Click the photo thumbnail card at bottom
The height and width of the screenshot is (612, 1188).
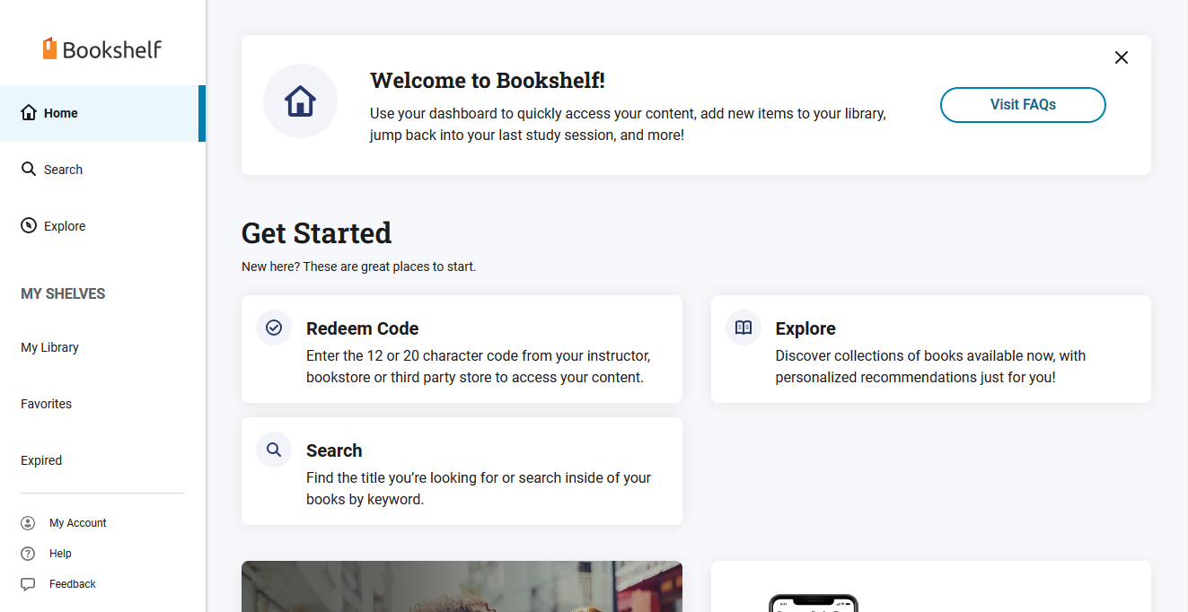tap(462, 587)
